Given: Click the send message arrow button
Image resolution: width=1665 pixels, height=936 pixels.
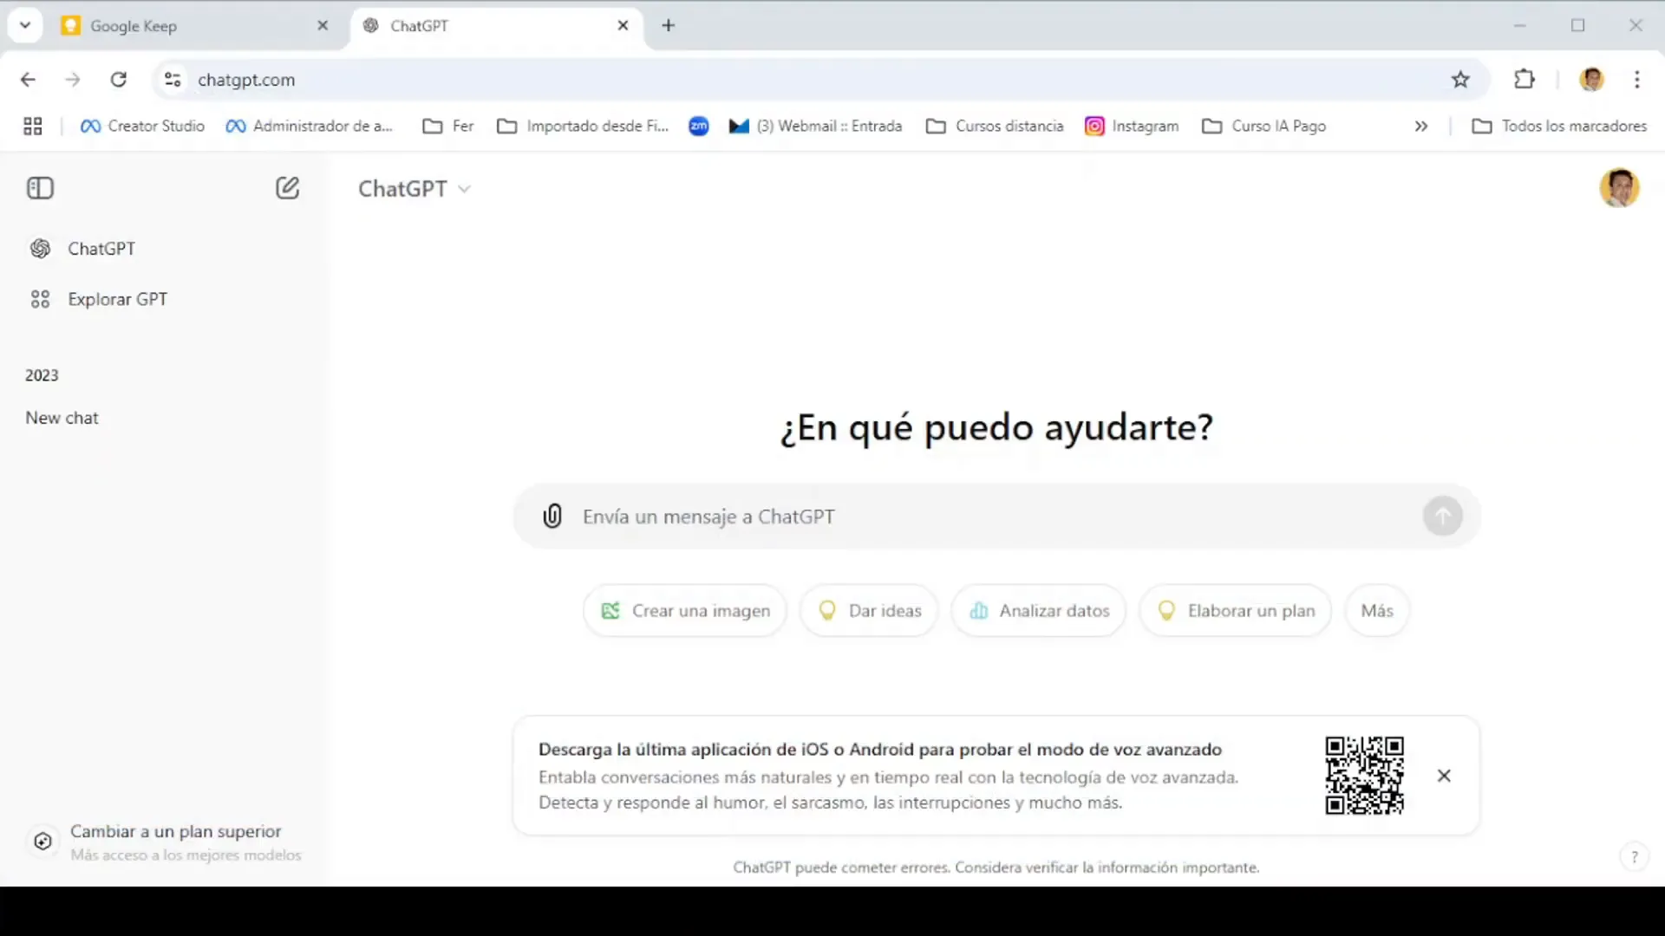Looking at the screenshot, I should coord(1443,517).
